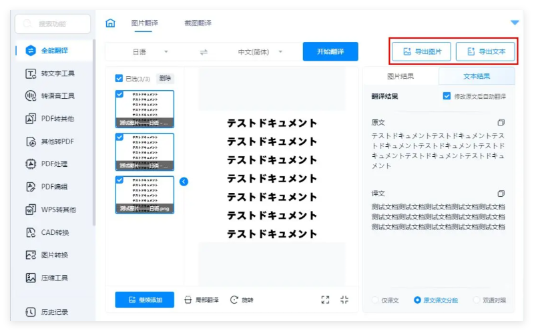The width and height of the screenshot is (534, 331).
Task: Click 删除 to delete selected
Action: pos(165,78)
